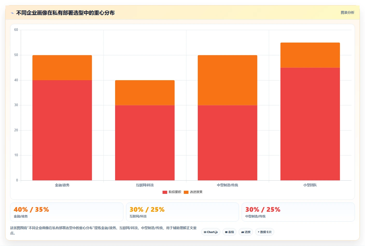Click the description paragraph starting with 这张图围绕

(103, 230)
